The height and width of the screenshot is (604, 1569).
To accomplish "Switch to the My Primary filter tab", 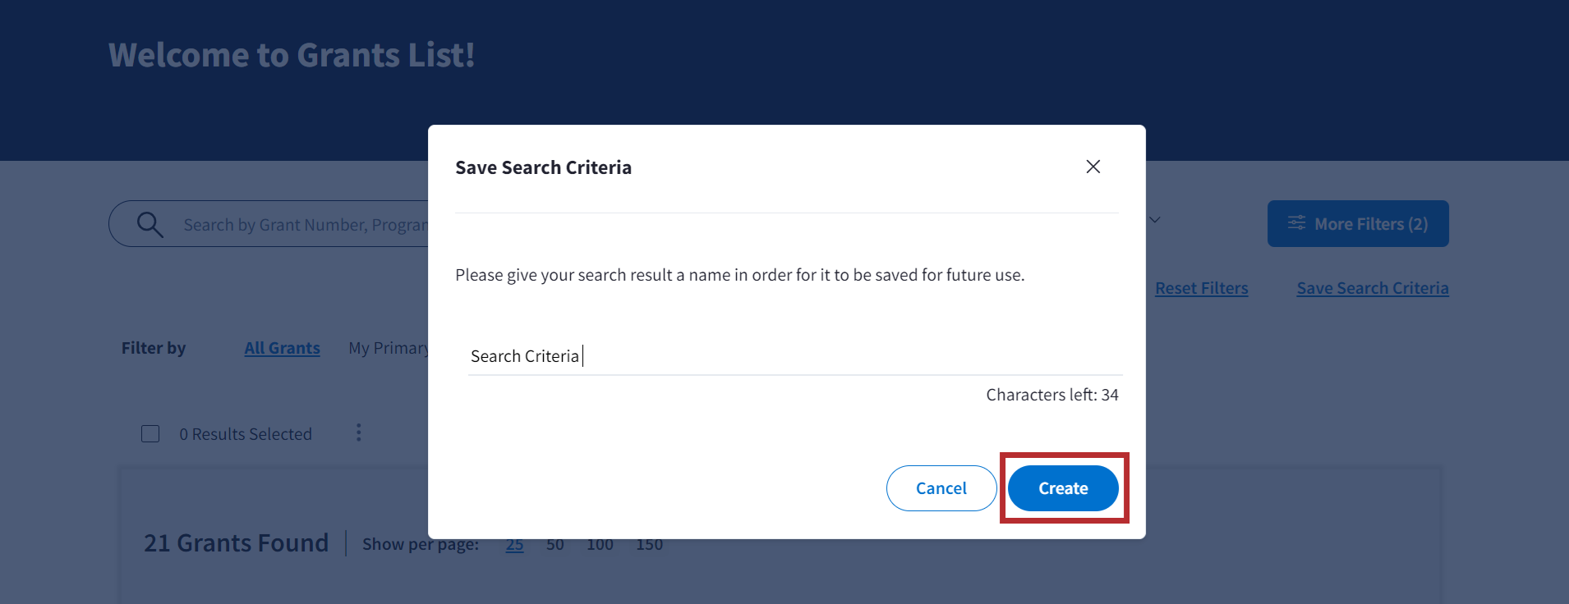I will pos(388,348).
